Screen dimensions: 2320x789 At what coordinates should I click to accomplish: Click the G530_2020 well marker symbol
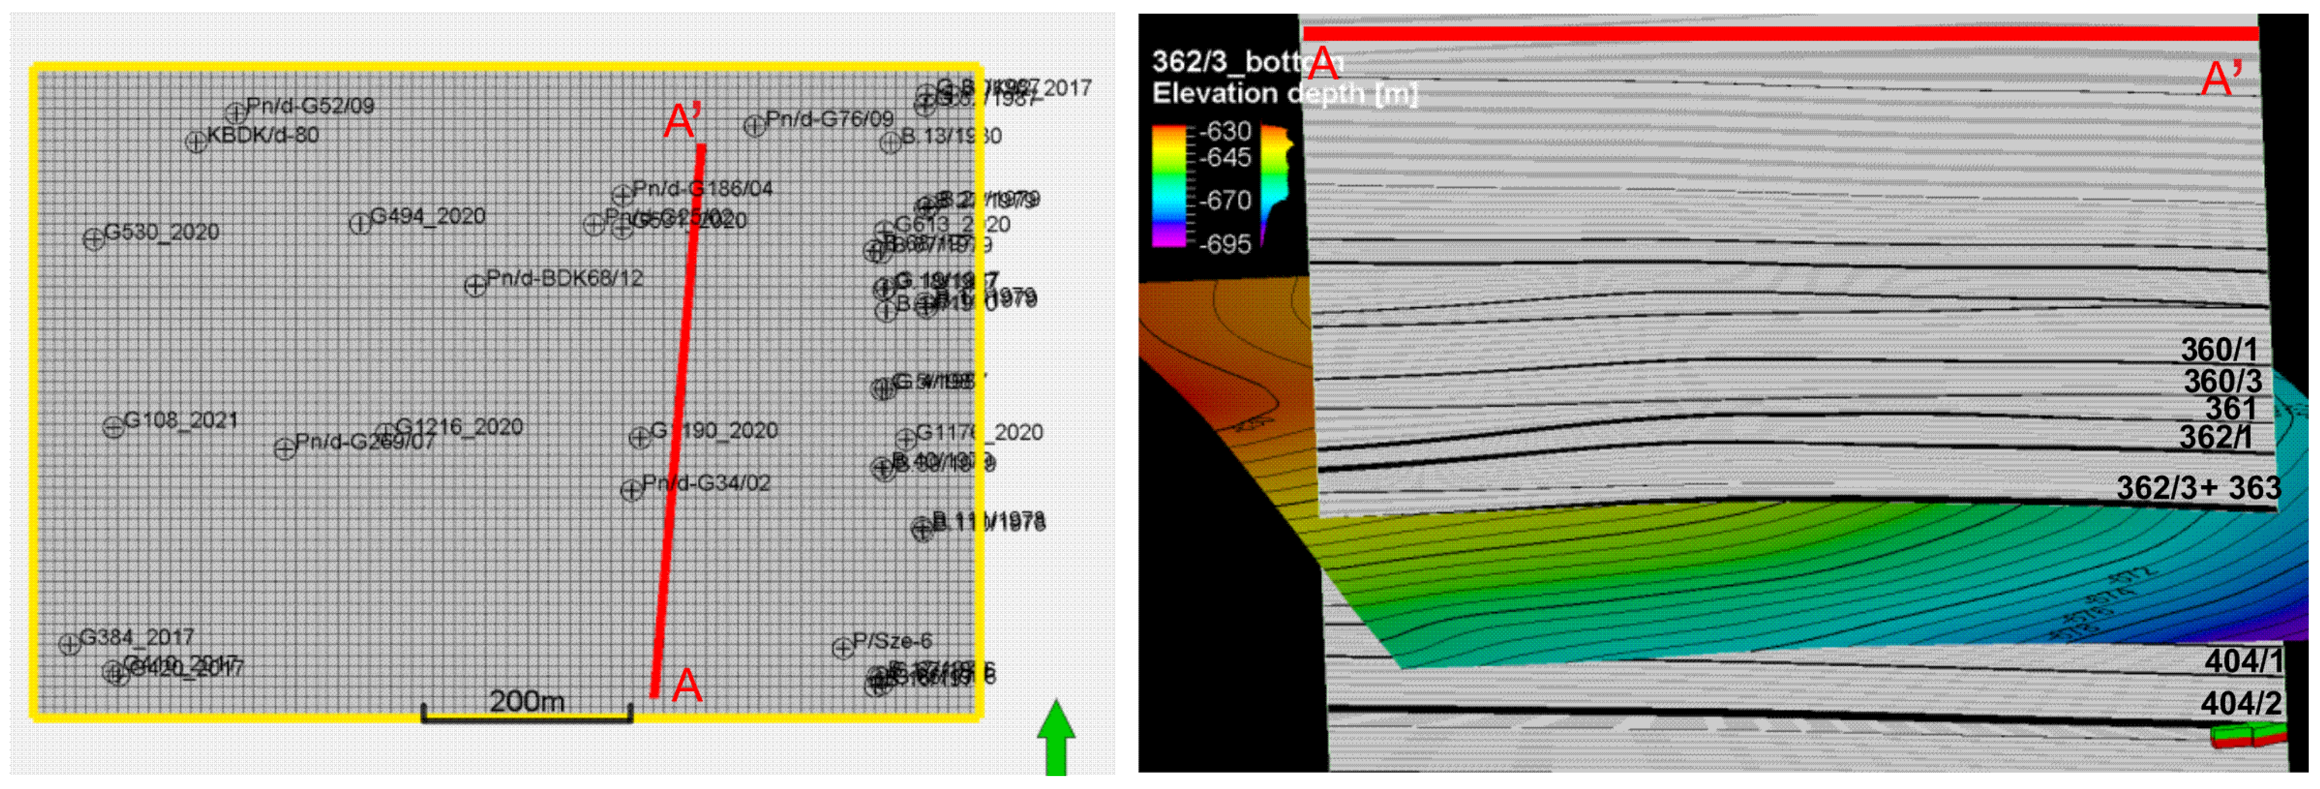[x=93, y=240]
